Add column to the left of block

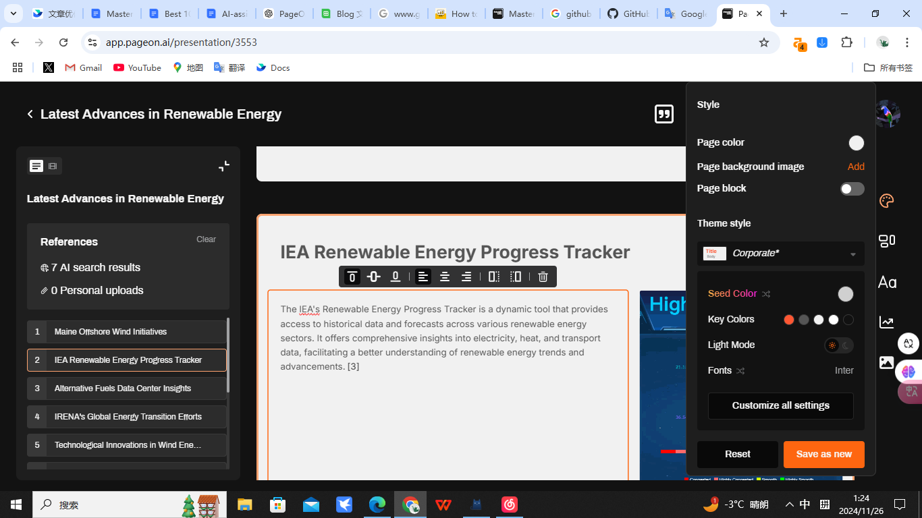pos(516,277)
